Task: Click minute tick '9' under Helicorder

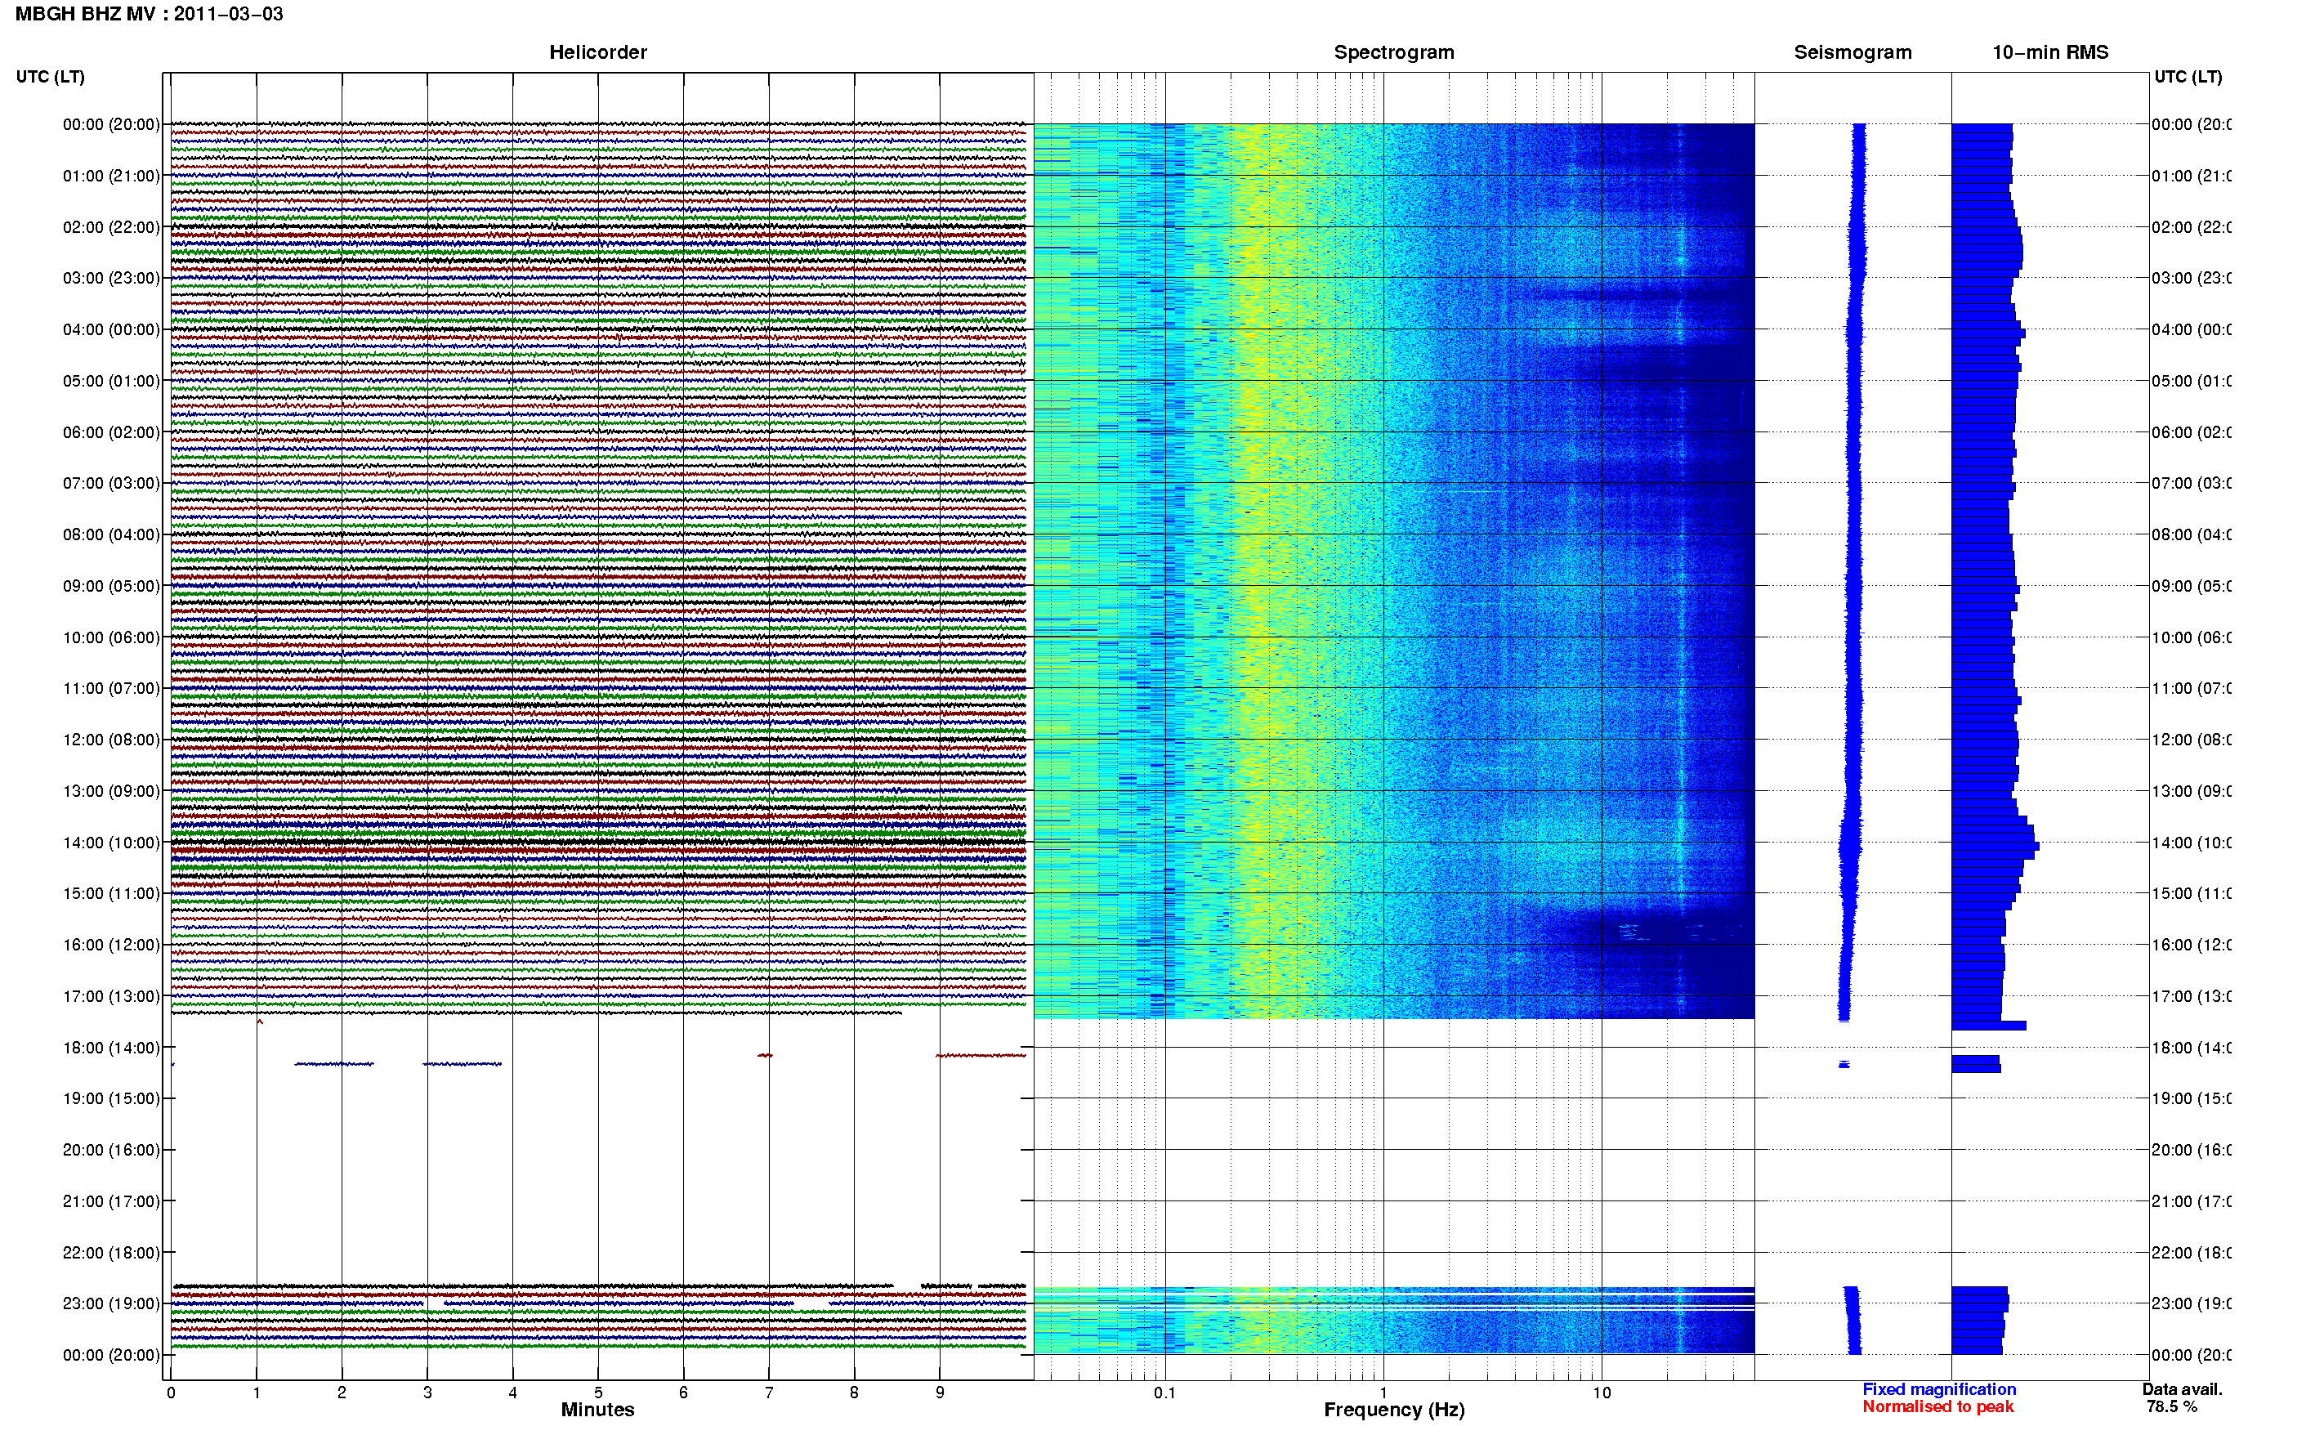Action: 940,1393
